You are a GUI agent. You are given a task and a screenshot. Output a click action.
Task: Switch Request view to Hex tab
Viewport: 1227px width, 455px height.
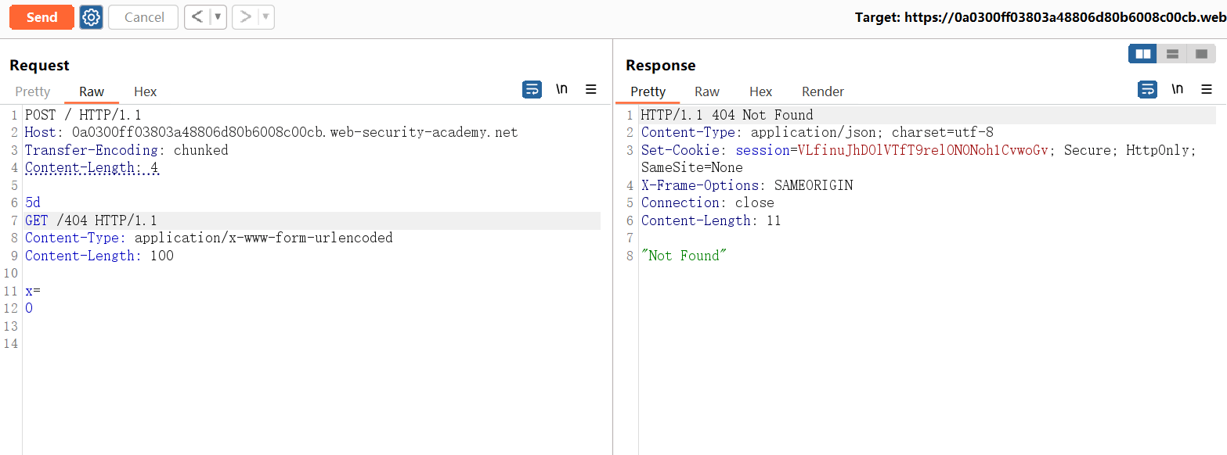(x=145, y=91)
